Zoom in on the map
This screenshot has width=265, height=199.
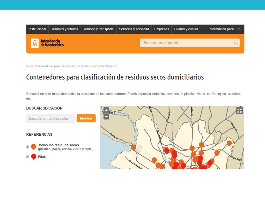(x=106, y=110)
